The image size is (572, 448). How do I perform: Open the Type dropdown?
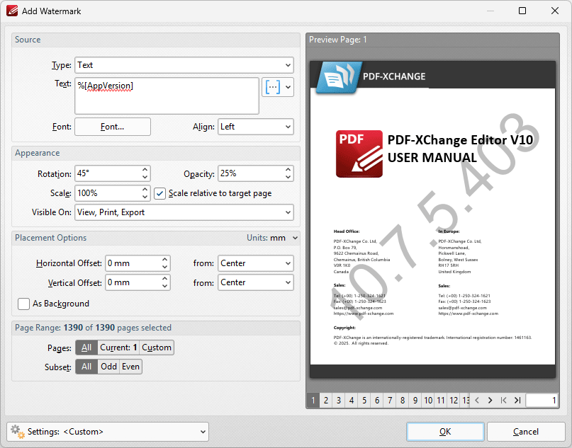point(184,65)
